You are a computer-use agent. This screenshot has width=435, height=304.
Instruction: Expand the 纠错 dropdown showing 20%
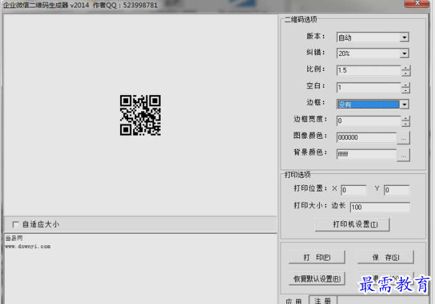tap(405, 53)
